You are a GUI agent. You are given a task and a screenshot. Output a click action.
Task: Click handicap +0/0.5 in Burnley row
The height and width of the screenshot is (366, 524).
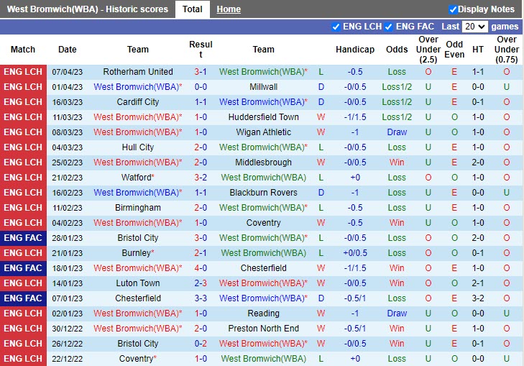point(355,252)
